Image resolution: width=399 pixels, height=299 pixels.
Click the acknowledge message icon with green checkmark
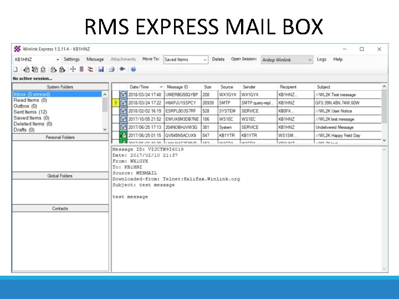(x=43, y=69)
